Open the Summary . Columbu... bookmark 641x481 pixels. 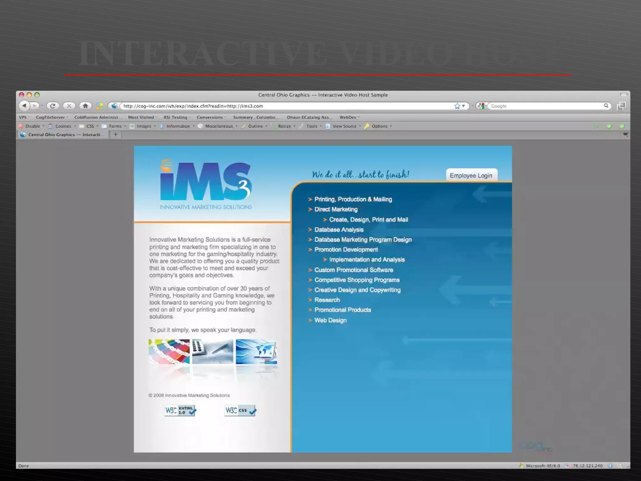[256, 117]
